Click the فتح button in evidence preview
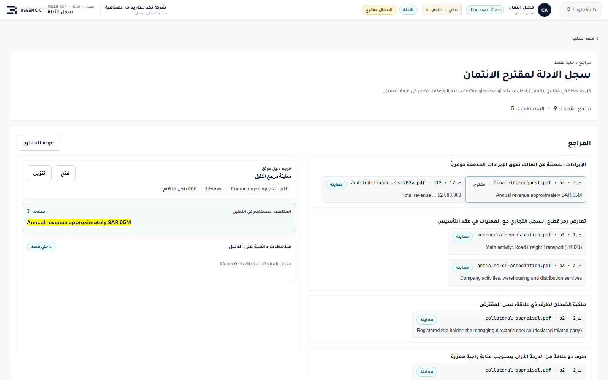The width and height of the screenshot is (608, 380). [x=65, y=173]
